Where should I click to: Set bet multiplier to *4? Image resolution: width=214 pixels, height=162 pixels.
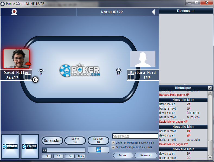click(x=70, y=156)
